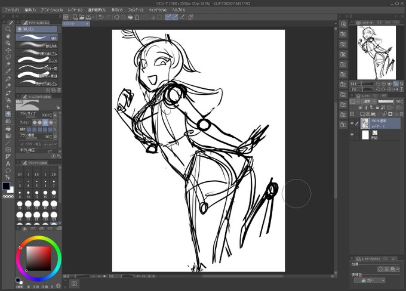The width and height of the screenshot is (406, 291).
Task: Select the Pen tool
Action: point(8,79)
